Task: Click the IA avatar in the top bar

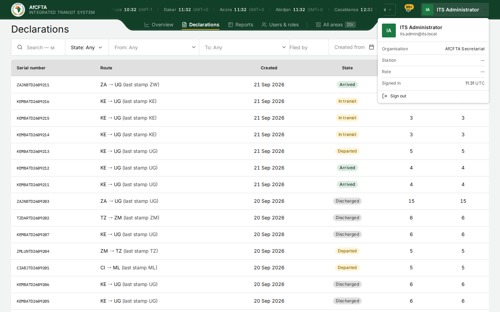Action: pos(427,10)
